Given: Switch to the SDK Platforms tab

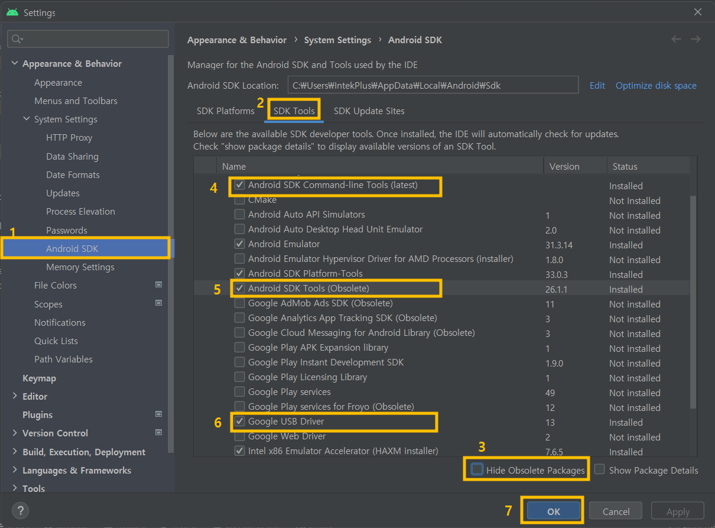Looking at the screenshot, I should [x=226, y=111].
